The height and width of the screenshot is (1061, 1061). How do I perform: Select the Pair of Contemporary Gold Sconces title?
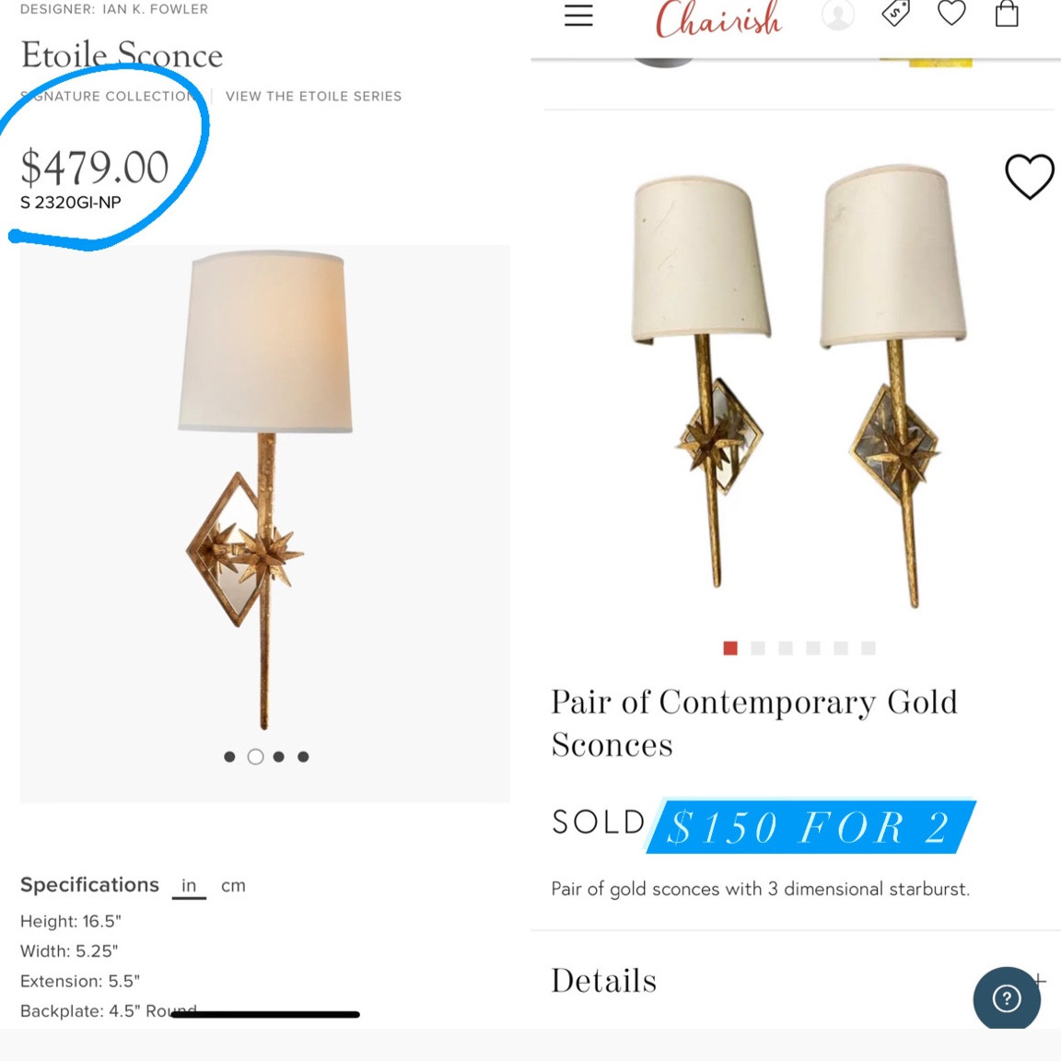point(754,723)
